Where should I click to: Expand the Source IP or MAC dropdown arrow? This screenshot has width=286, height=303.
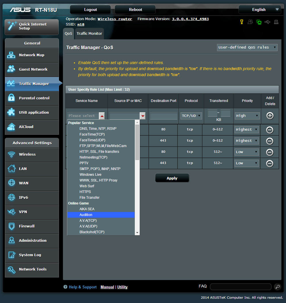click(143, 116)
